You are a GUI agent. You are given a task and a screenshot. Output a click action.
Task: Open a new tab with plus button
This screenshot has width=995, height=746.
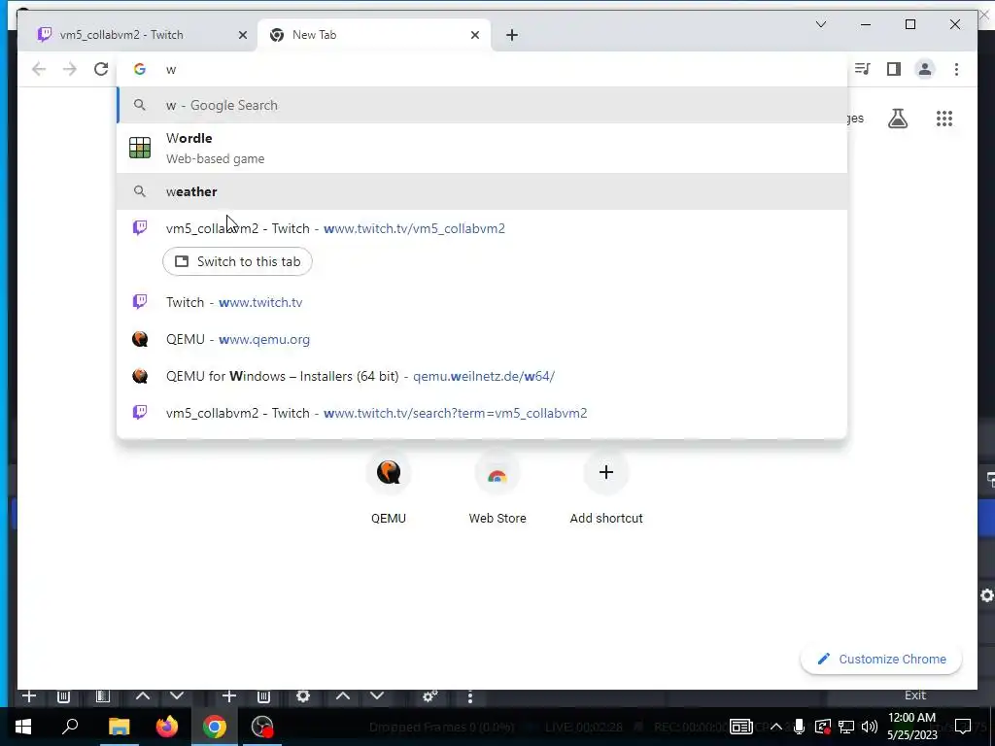click(512, 35)
